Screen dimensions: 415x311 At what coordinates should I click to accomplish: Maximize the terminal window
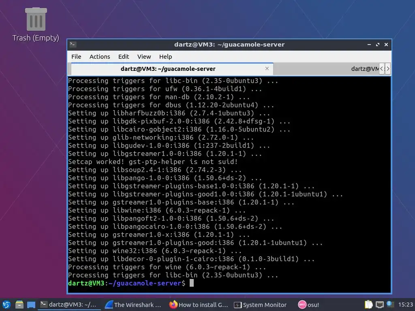[x=378, y=45]
